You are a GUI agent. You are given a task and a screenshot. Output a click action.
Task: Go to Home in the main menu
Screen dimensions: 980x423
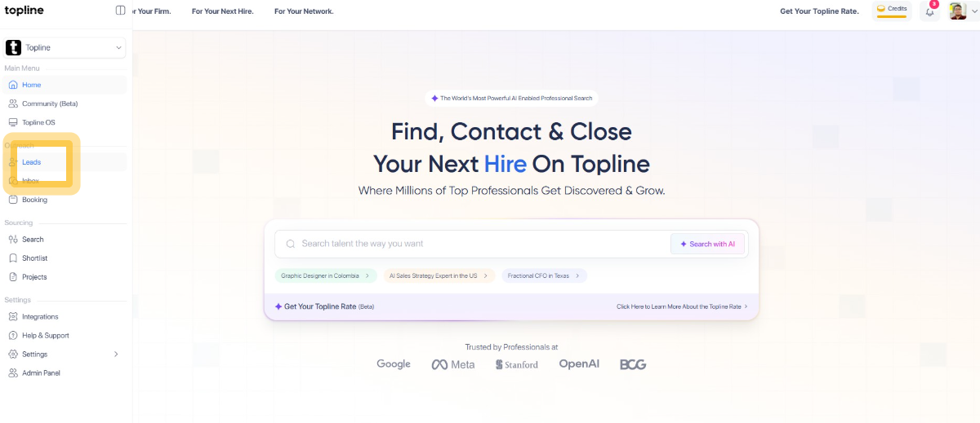click(x=65, y=85)
